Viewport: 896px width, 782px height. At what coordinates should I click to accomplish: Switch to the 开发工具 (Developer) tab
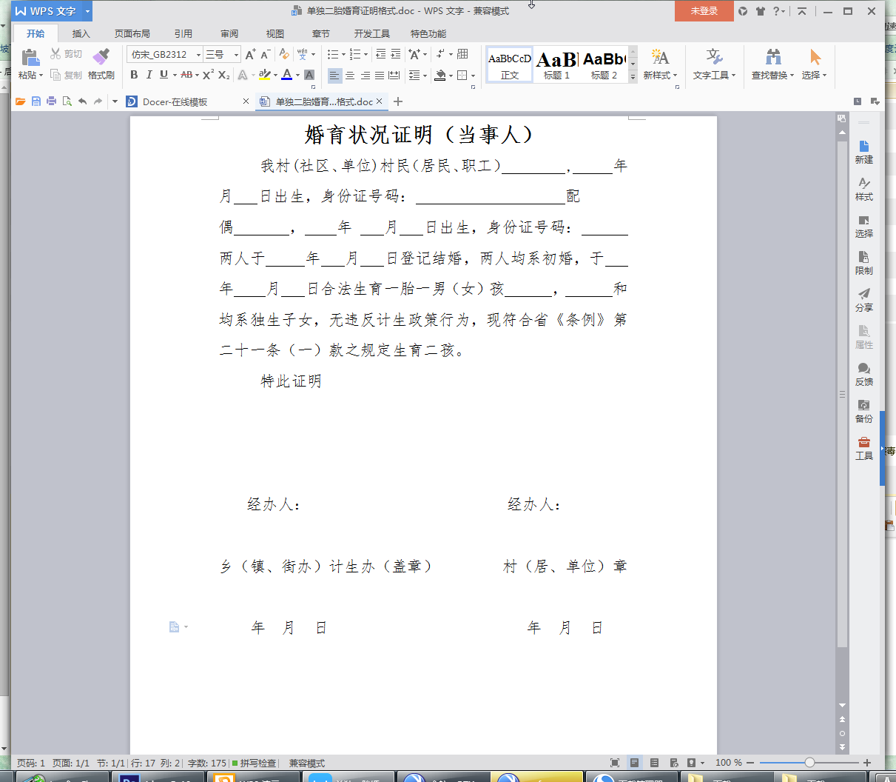tap(371, 33)
